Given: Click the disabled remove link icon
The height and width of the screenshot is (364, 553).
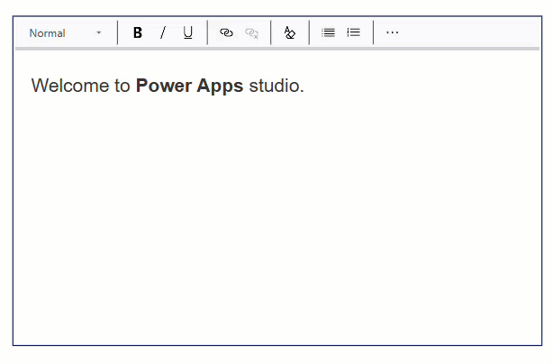Looking at the screenshot, I should [x=251, y=32].
